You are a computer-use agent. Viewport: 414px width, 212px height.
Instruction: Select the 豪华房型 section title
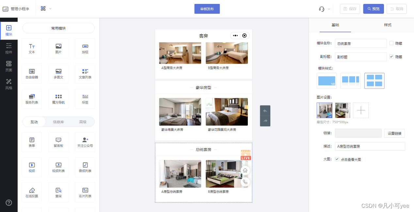point(203,88)
